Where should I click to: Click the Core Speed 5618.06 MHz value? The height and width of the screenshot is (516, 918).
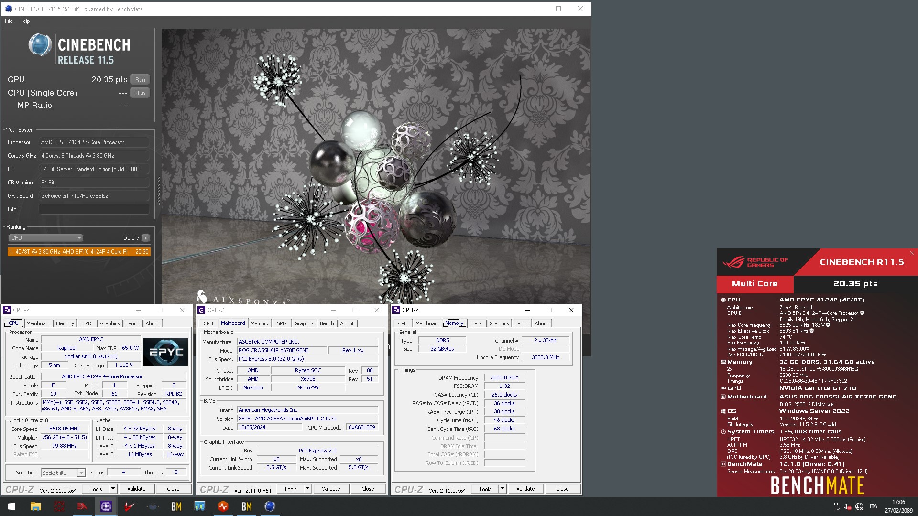coord(65,429)
